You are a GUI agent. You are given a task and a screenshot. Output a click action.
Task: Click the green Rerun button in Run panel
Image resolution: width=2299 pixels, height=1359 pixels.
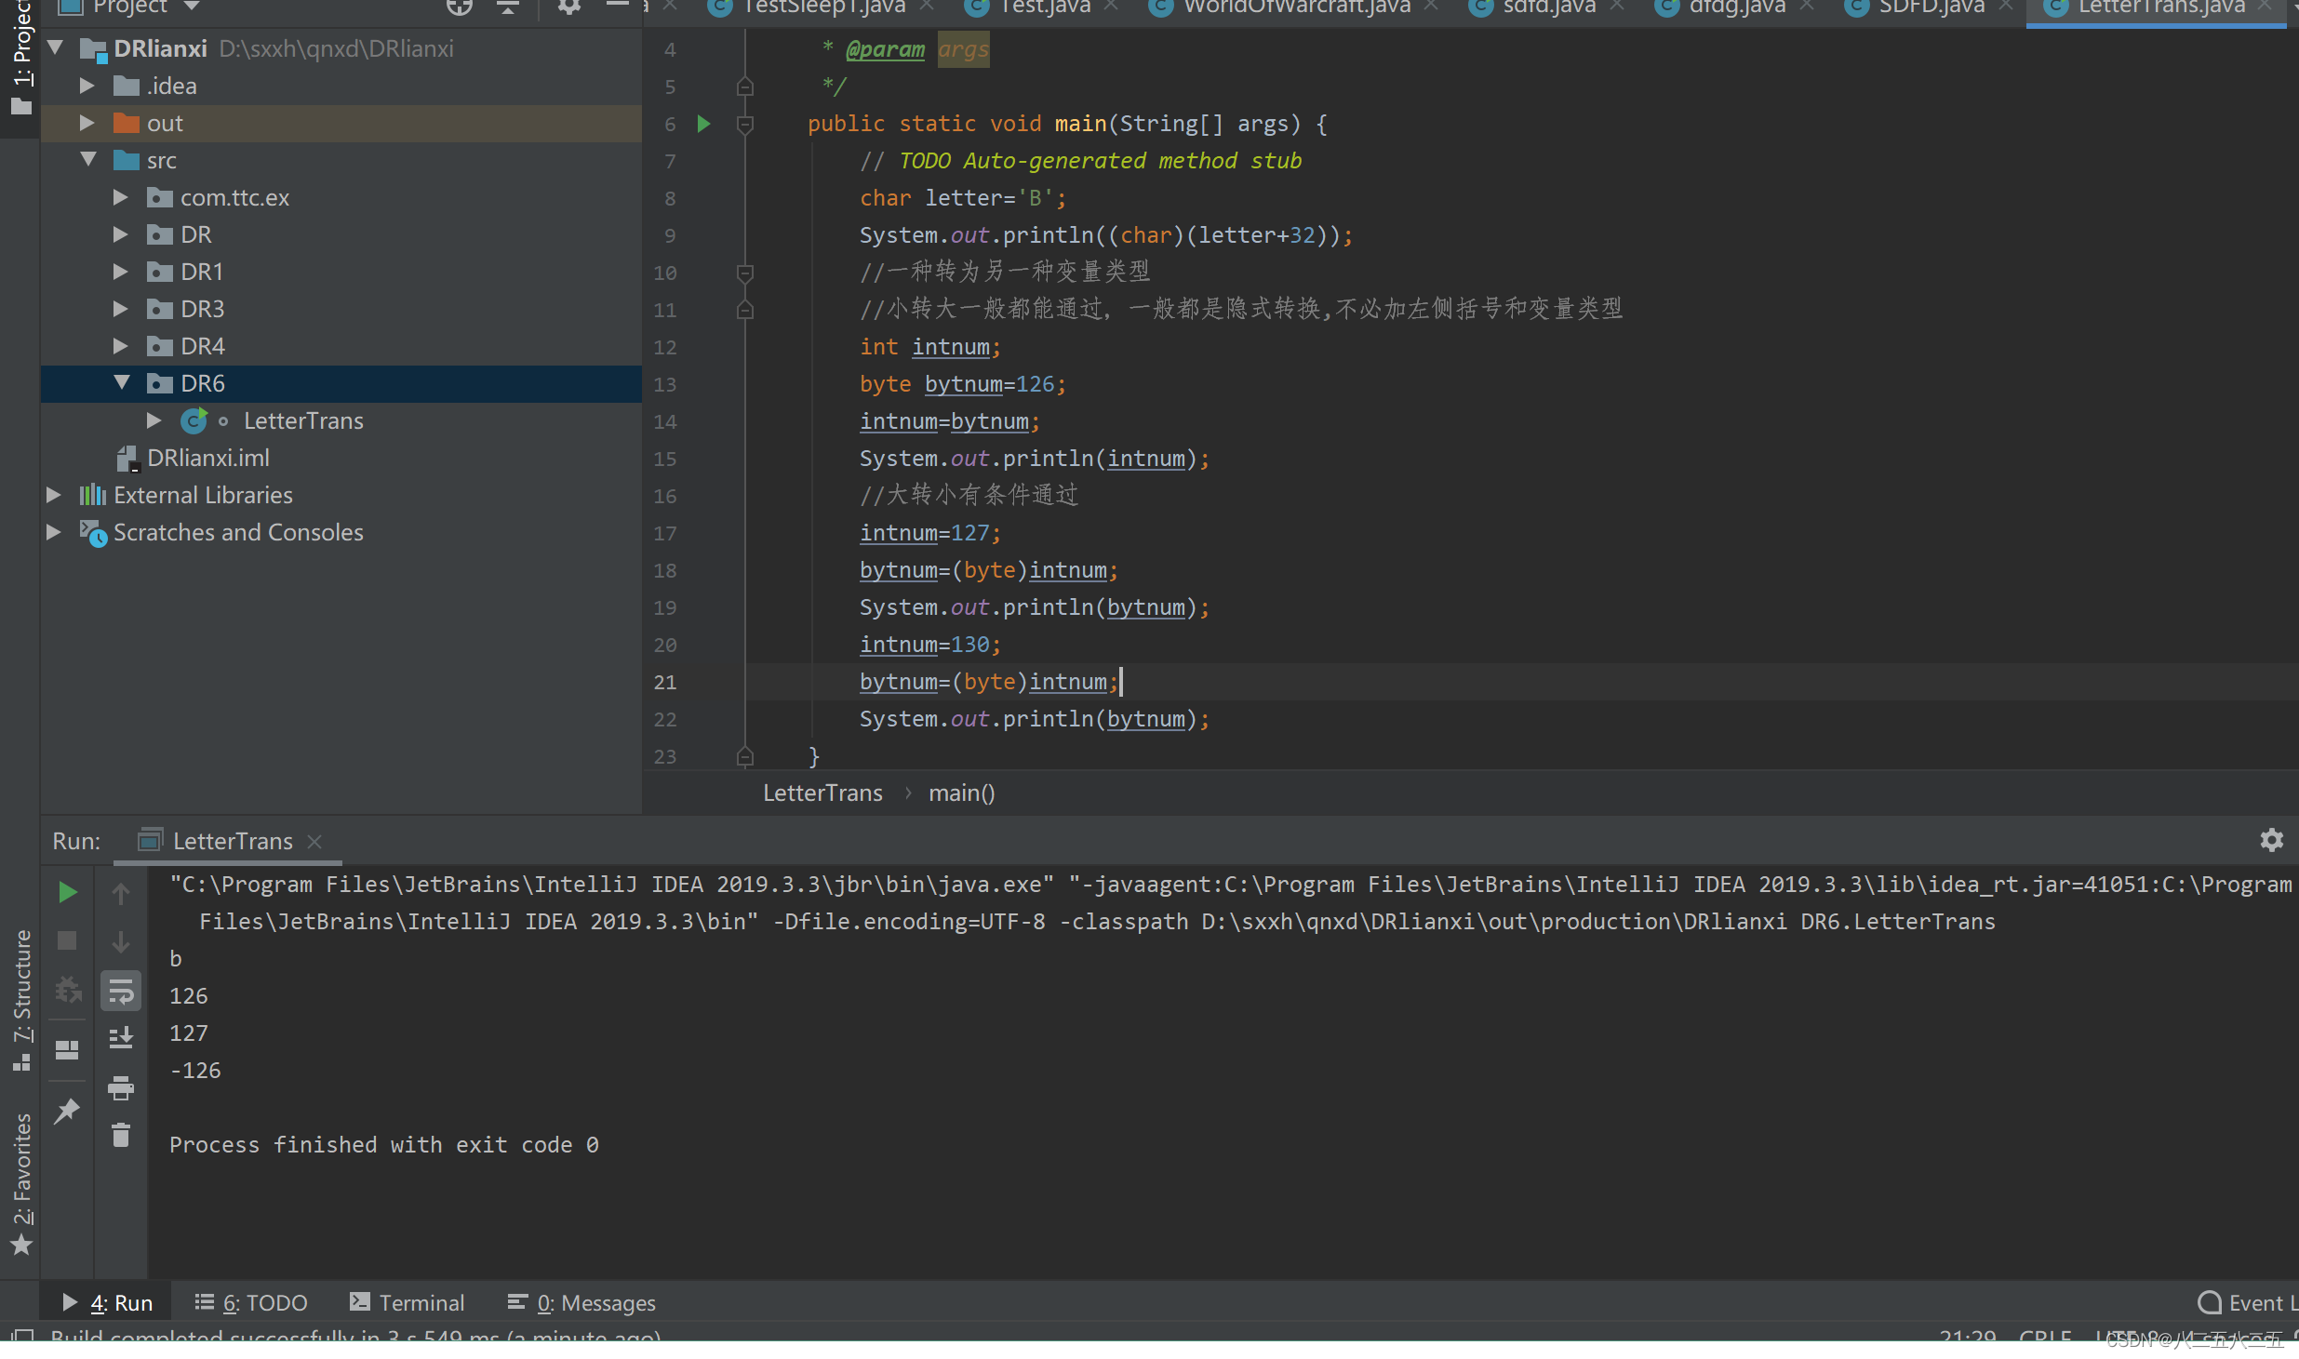click(x=67, y=893)
